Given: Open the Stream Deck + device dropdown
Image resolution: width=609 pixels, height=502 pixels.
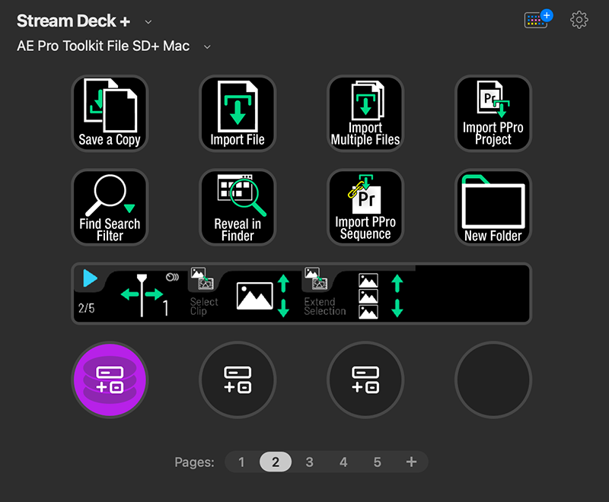Looking at the screenshot, I should tap(148, 21).
